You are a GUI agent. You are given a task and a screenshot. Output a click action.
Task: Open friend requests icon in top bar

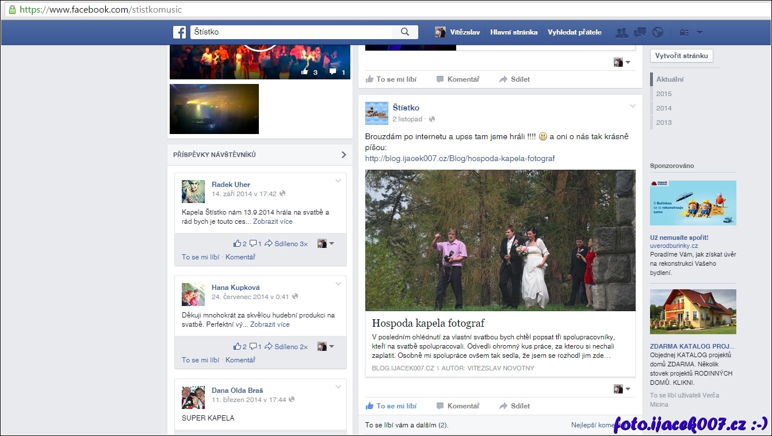tap(621, 33)
